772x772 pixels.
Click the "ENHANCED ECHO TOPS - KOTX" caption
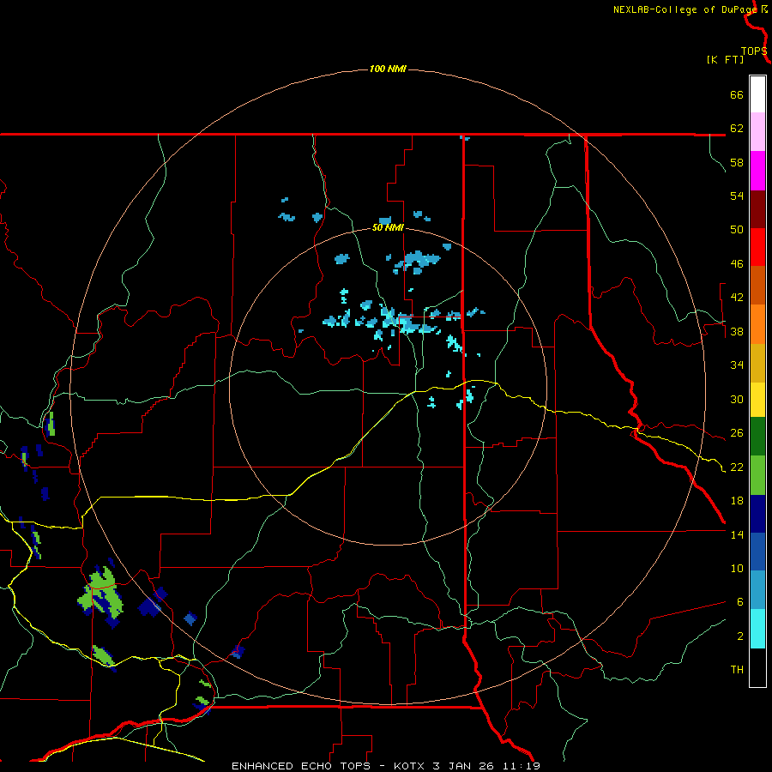328,766
